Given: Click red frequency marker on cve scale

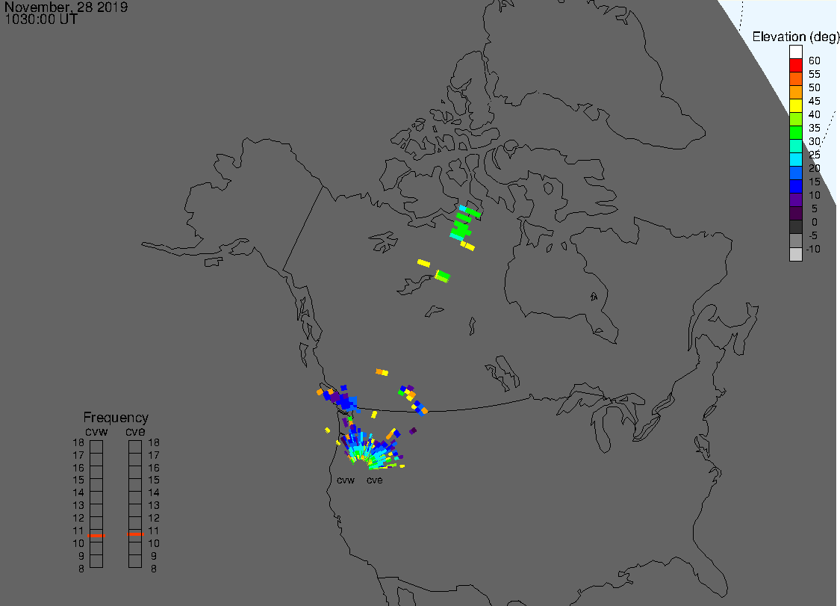Looking at the screenshot, I should point(136,534).
